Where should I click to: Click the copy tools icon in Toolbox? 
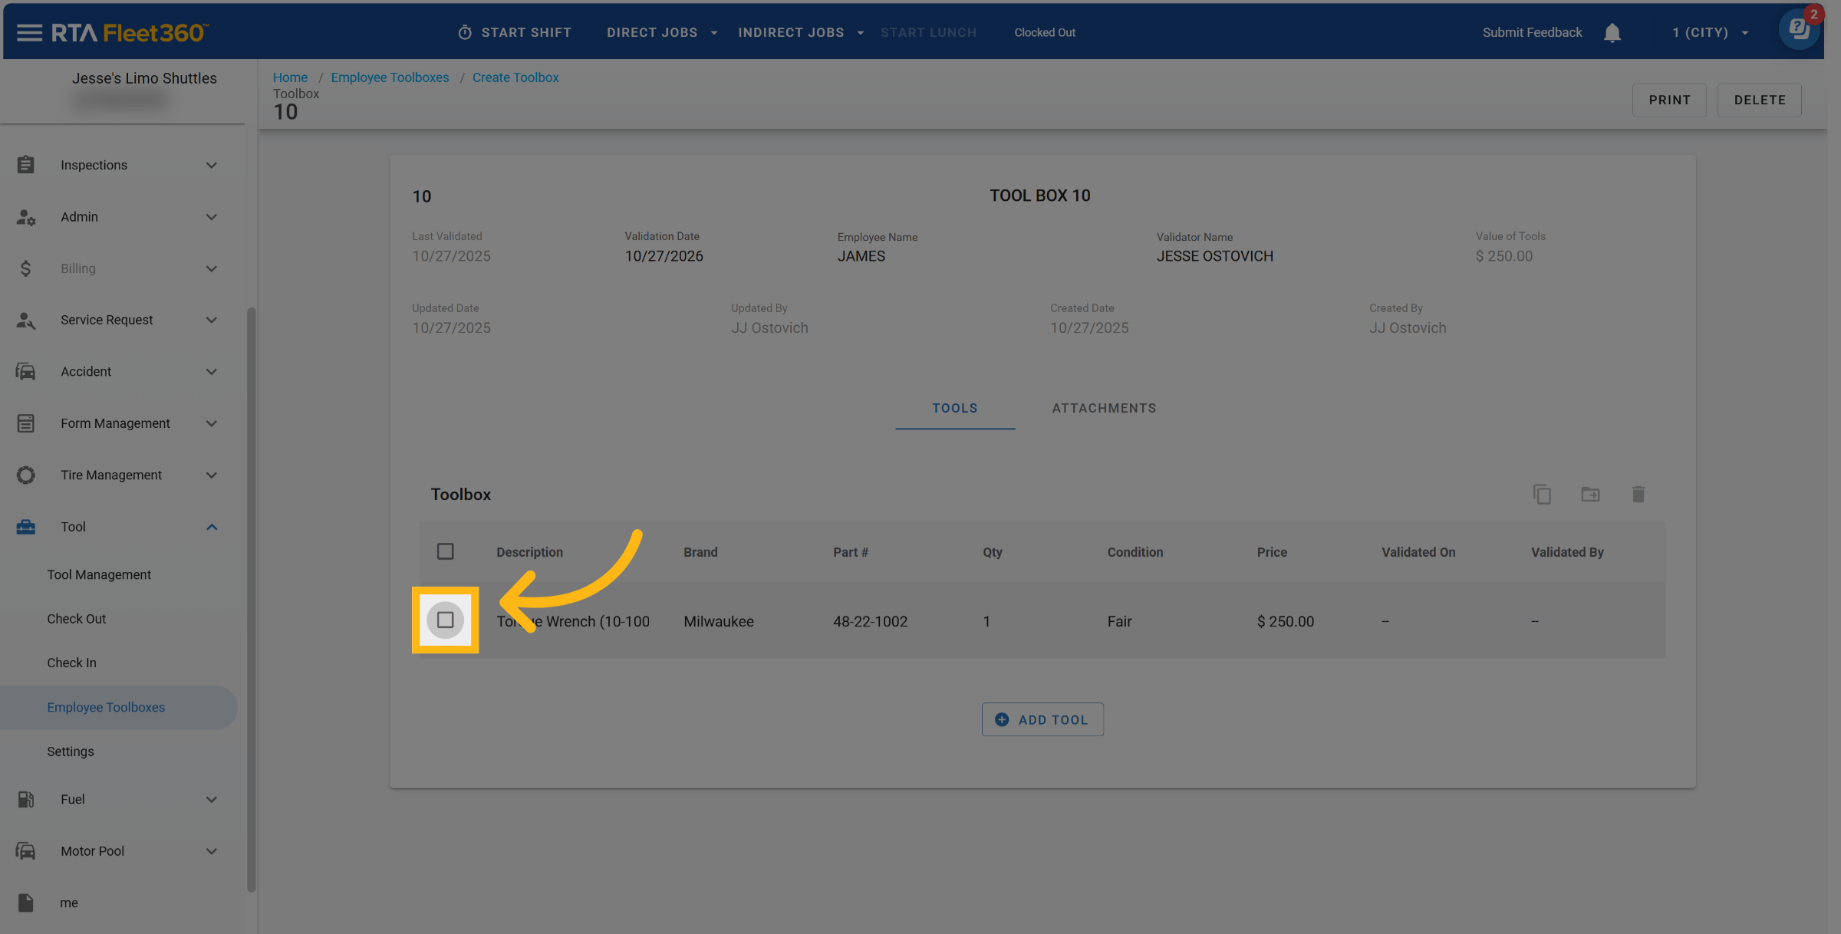(1542, 495)
